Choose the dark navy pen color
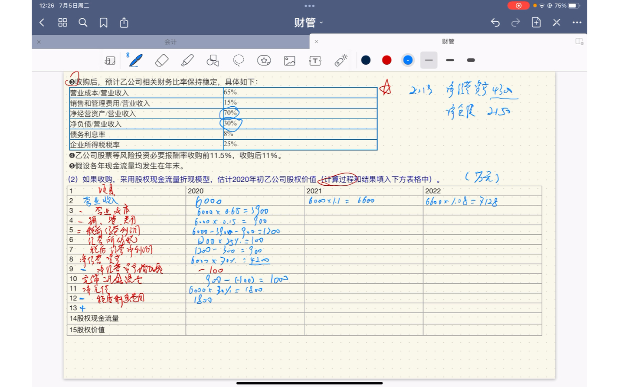619x387 pixels. (366, 60)
